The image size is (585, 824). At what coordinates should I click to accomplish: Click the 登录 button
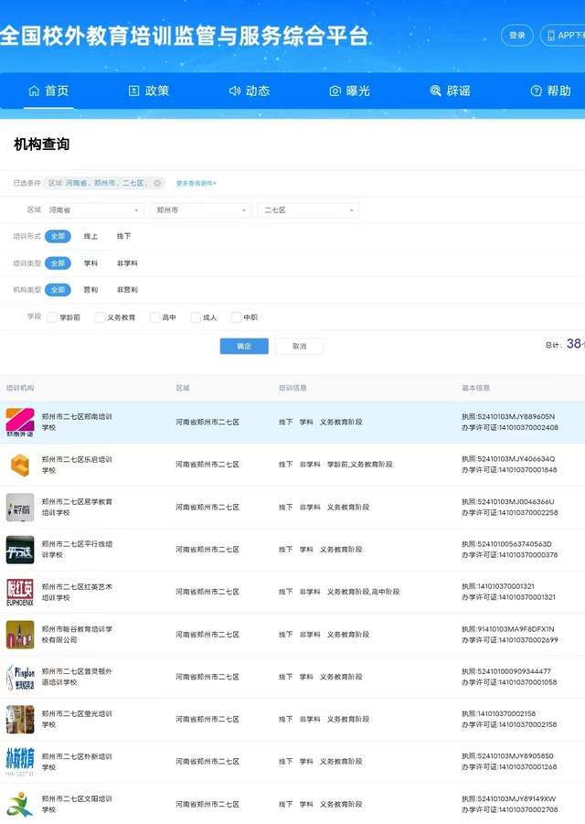pyautogui.click(x=517, y=35)
